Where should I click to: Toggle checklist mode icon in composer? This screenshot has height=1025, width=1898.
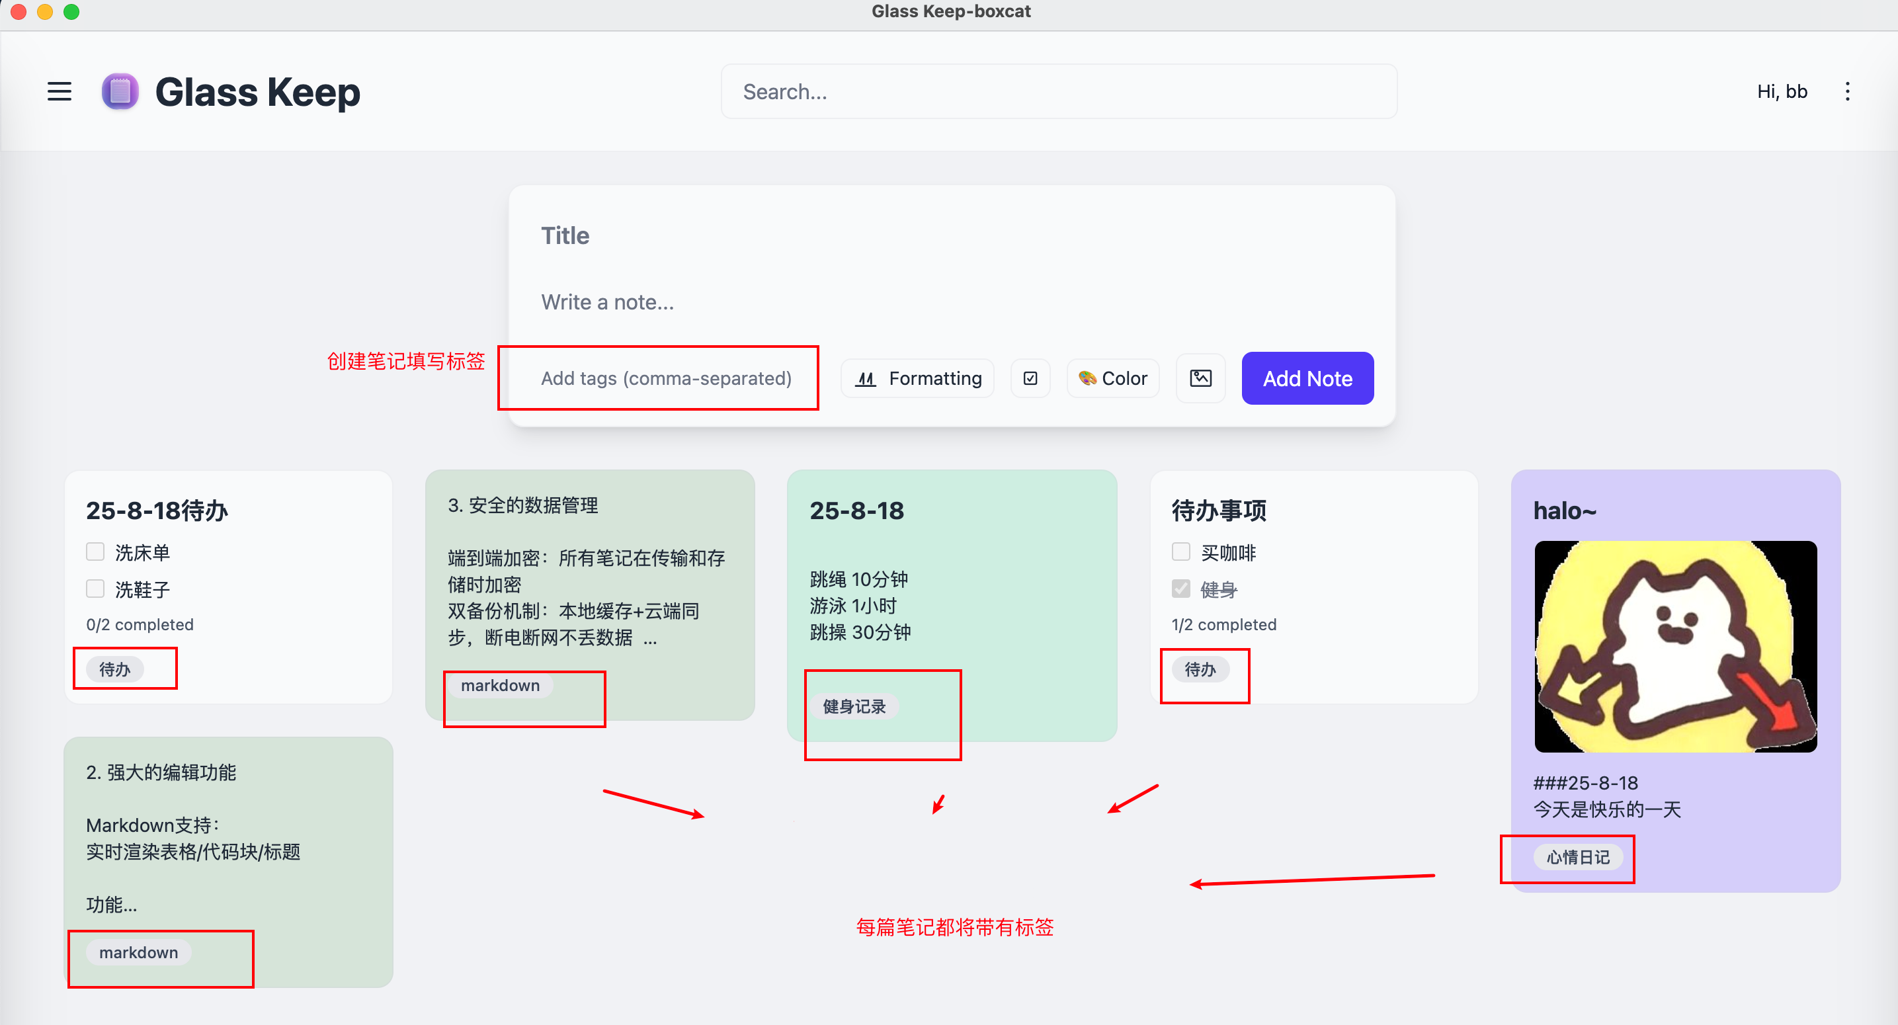(x=1030, y=378)
